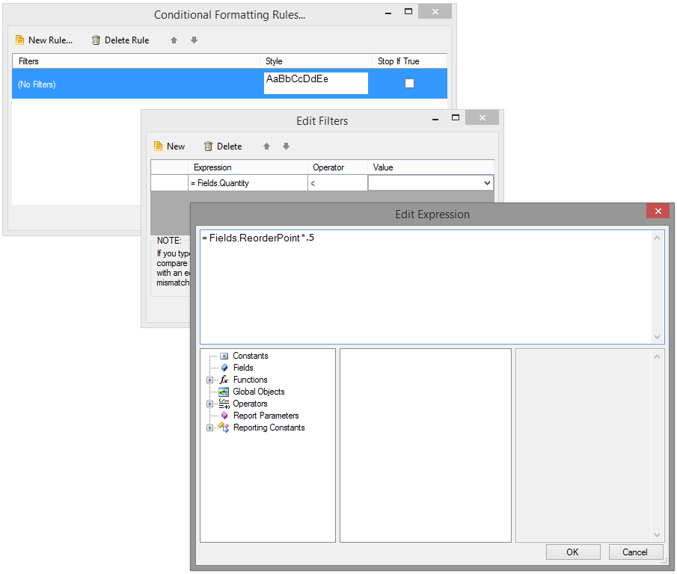
Task: Open the Value dropdown in Edit Filters
Action: click(x=488, y=182)
